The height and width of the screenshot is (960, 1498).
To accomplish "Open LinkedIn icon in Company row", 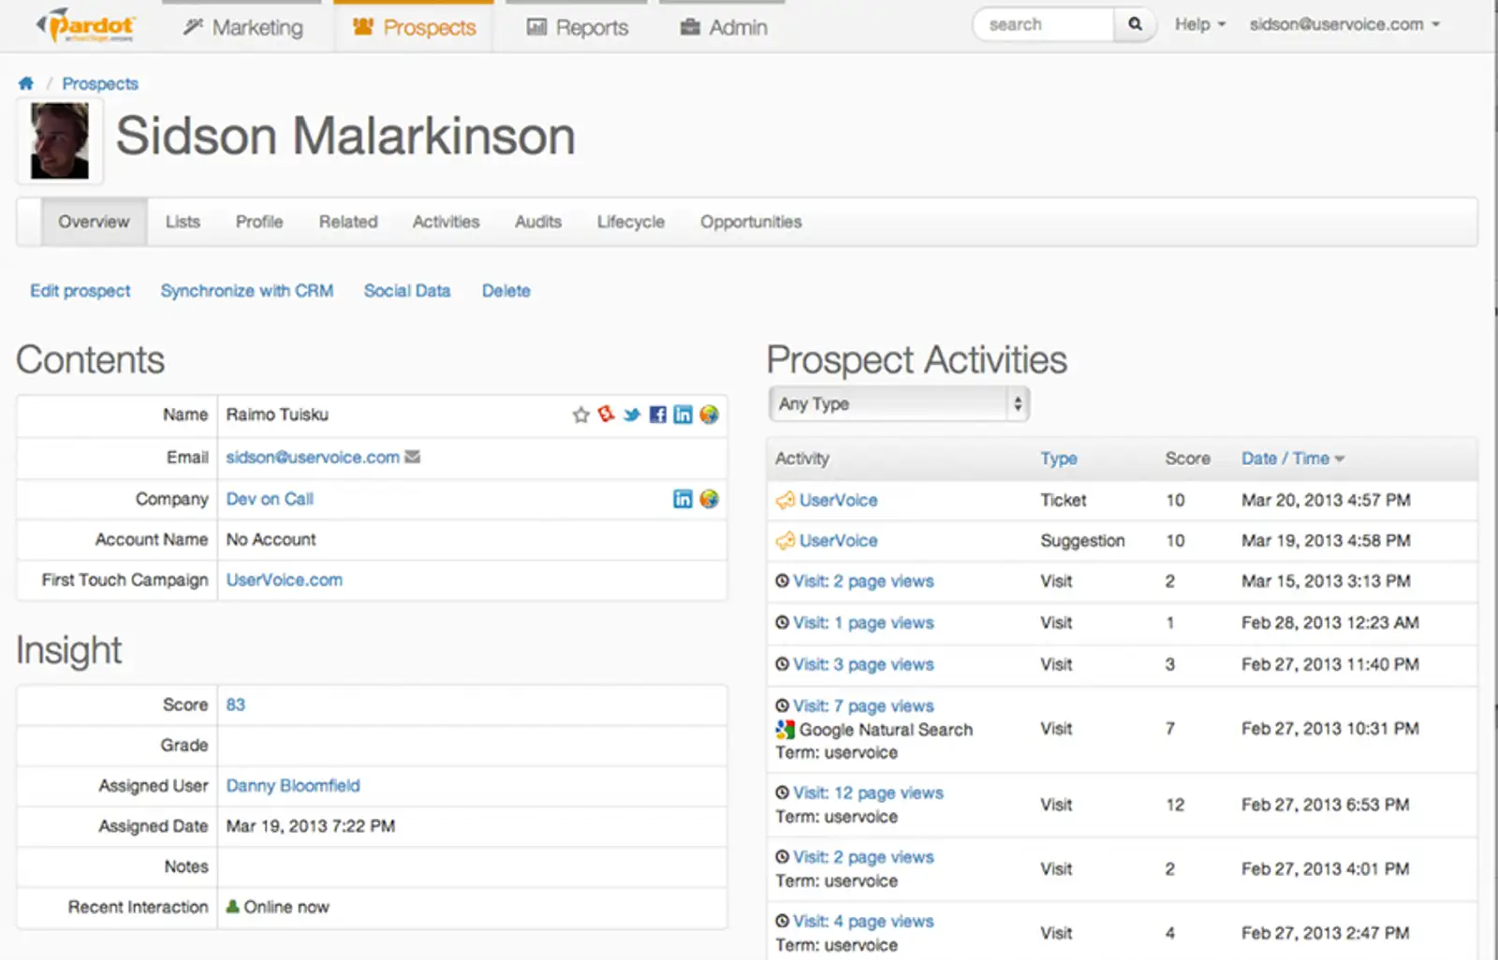I will (x=683, y=499).
